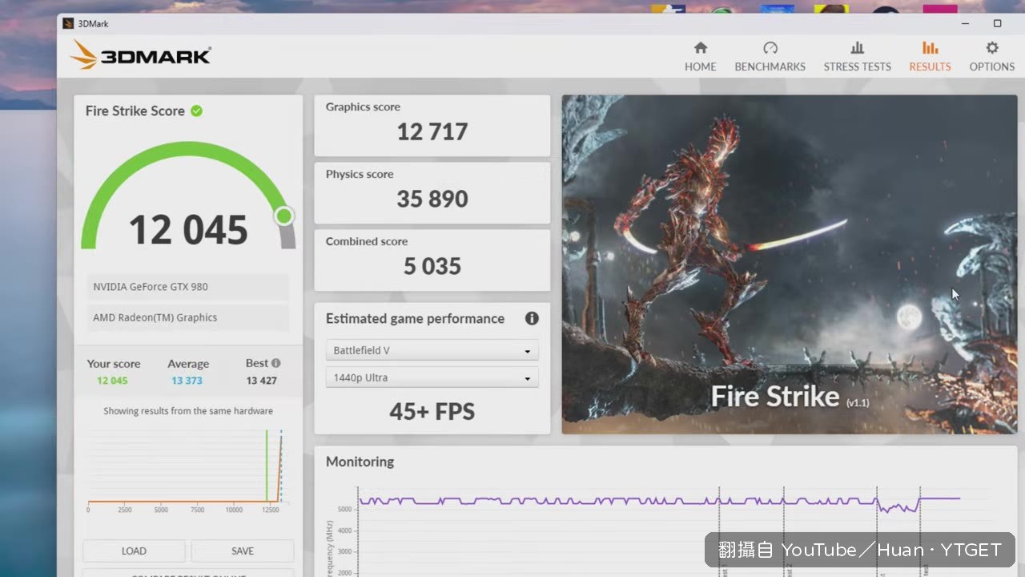Click the SAVE button

point(243,551)
